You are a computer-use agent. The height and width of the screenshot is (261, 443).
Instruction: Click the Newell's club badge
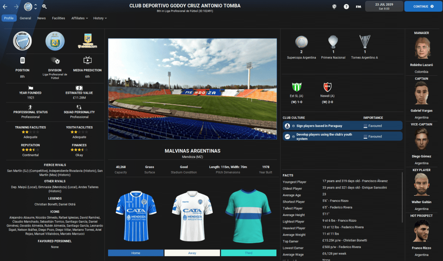[327, 87]
